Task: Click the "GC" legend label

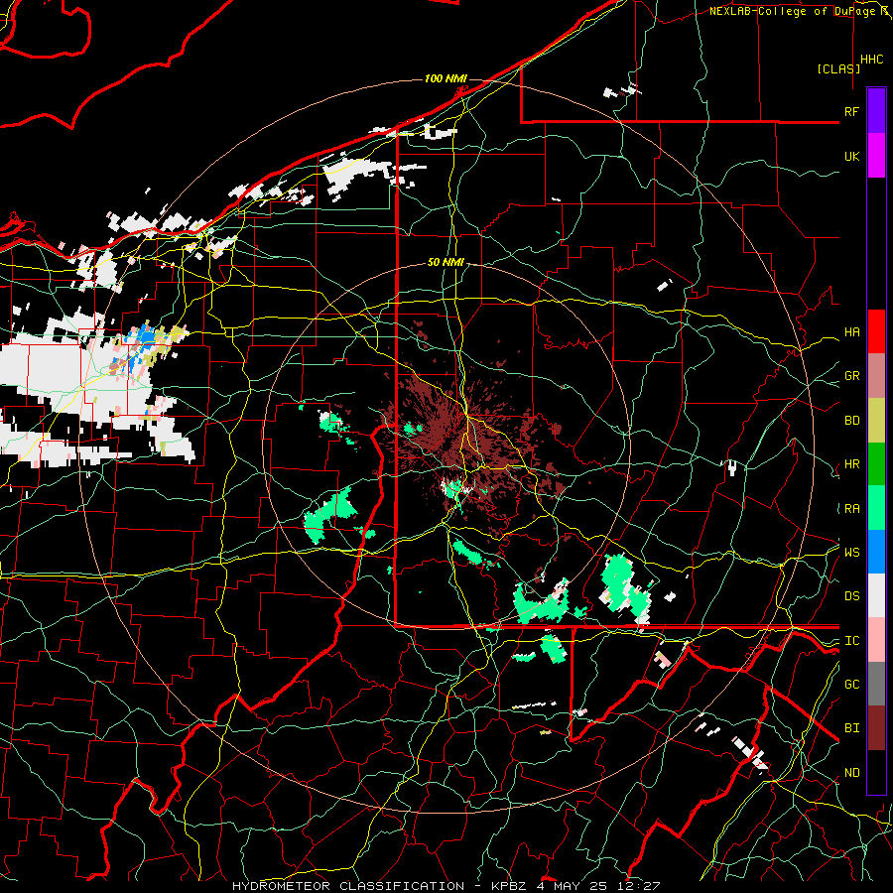Action: 851,685
